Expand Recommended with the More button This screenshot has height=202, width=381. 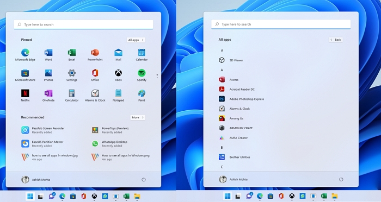pos(138,117)
